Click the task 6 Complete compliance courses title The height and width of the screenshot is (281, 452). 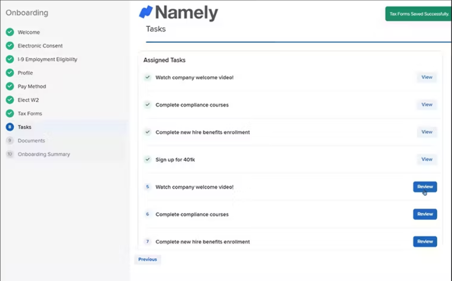pos(192,214)
